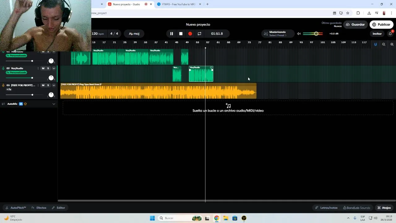The height and width of the screenshot is (223, 396).
Task: Pause playback with the pause button
Action: pyautogui.click(x=172, y=33)
